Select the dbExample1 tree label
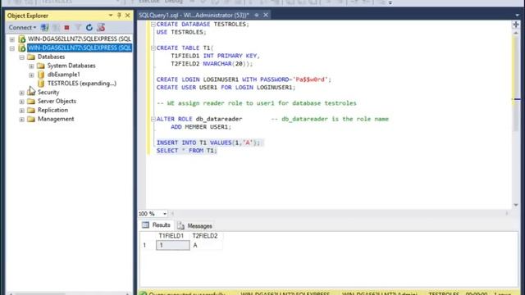 click(x=64, y=75)
